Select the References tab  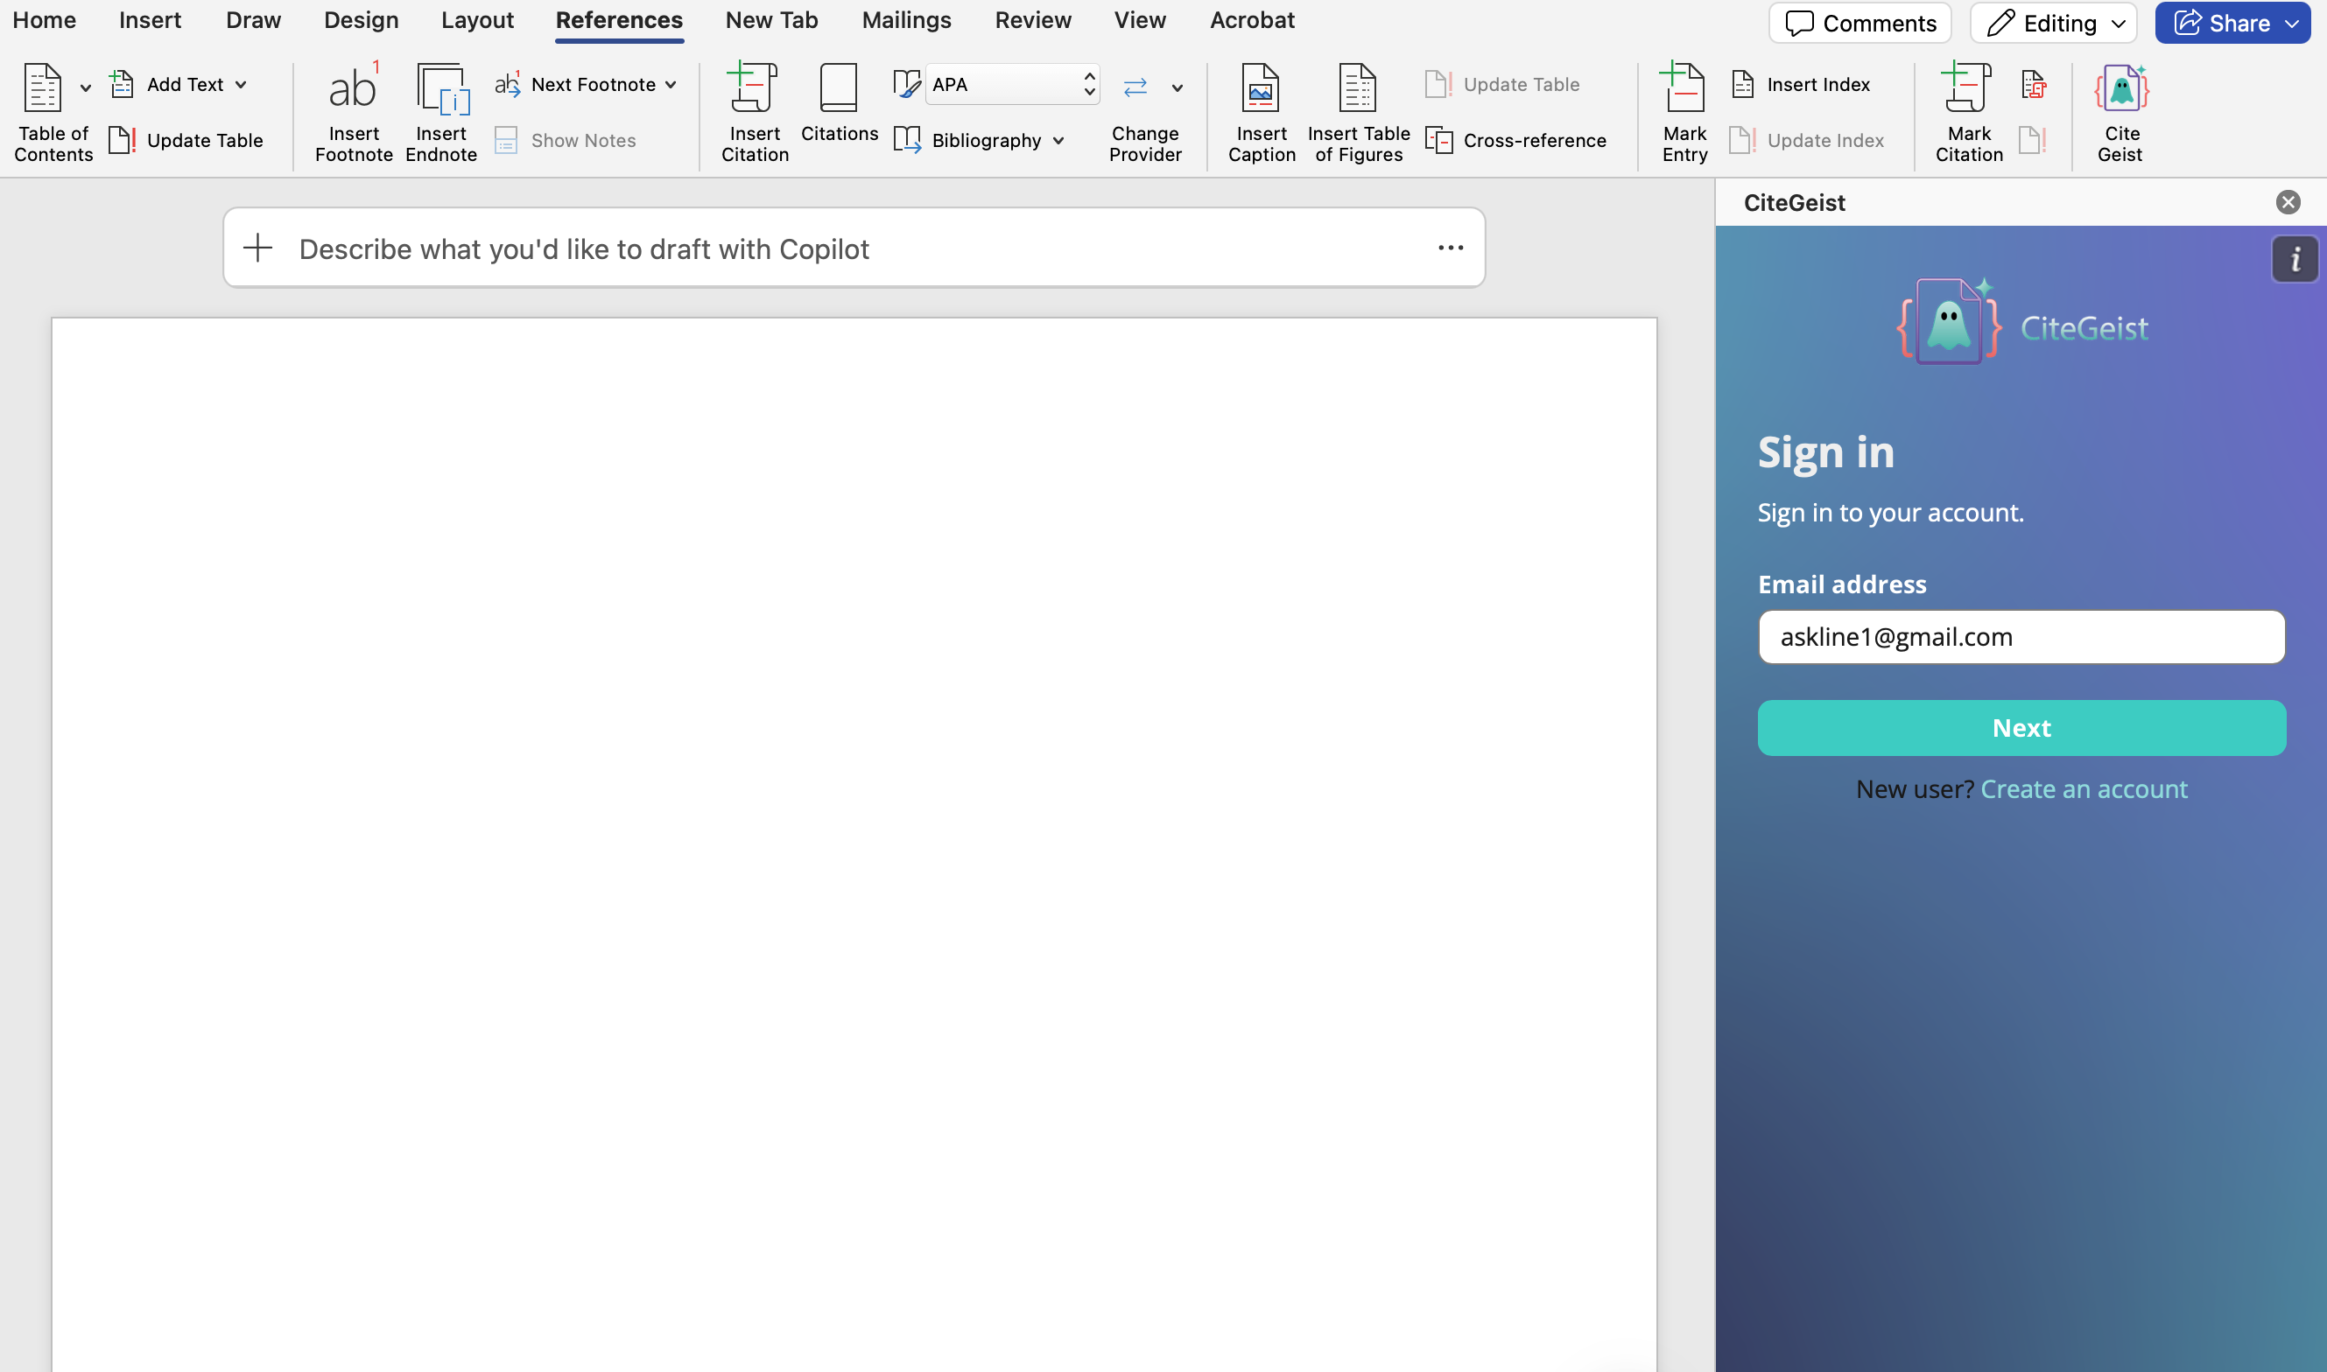619,20
